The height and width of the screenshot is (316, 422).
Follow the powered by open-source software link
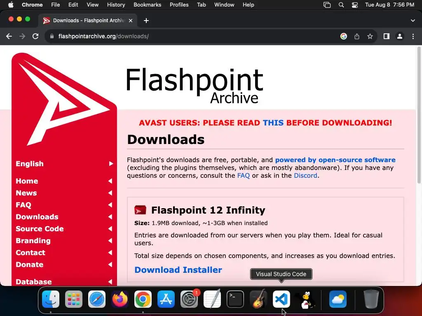point(335,160)
